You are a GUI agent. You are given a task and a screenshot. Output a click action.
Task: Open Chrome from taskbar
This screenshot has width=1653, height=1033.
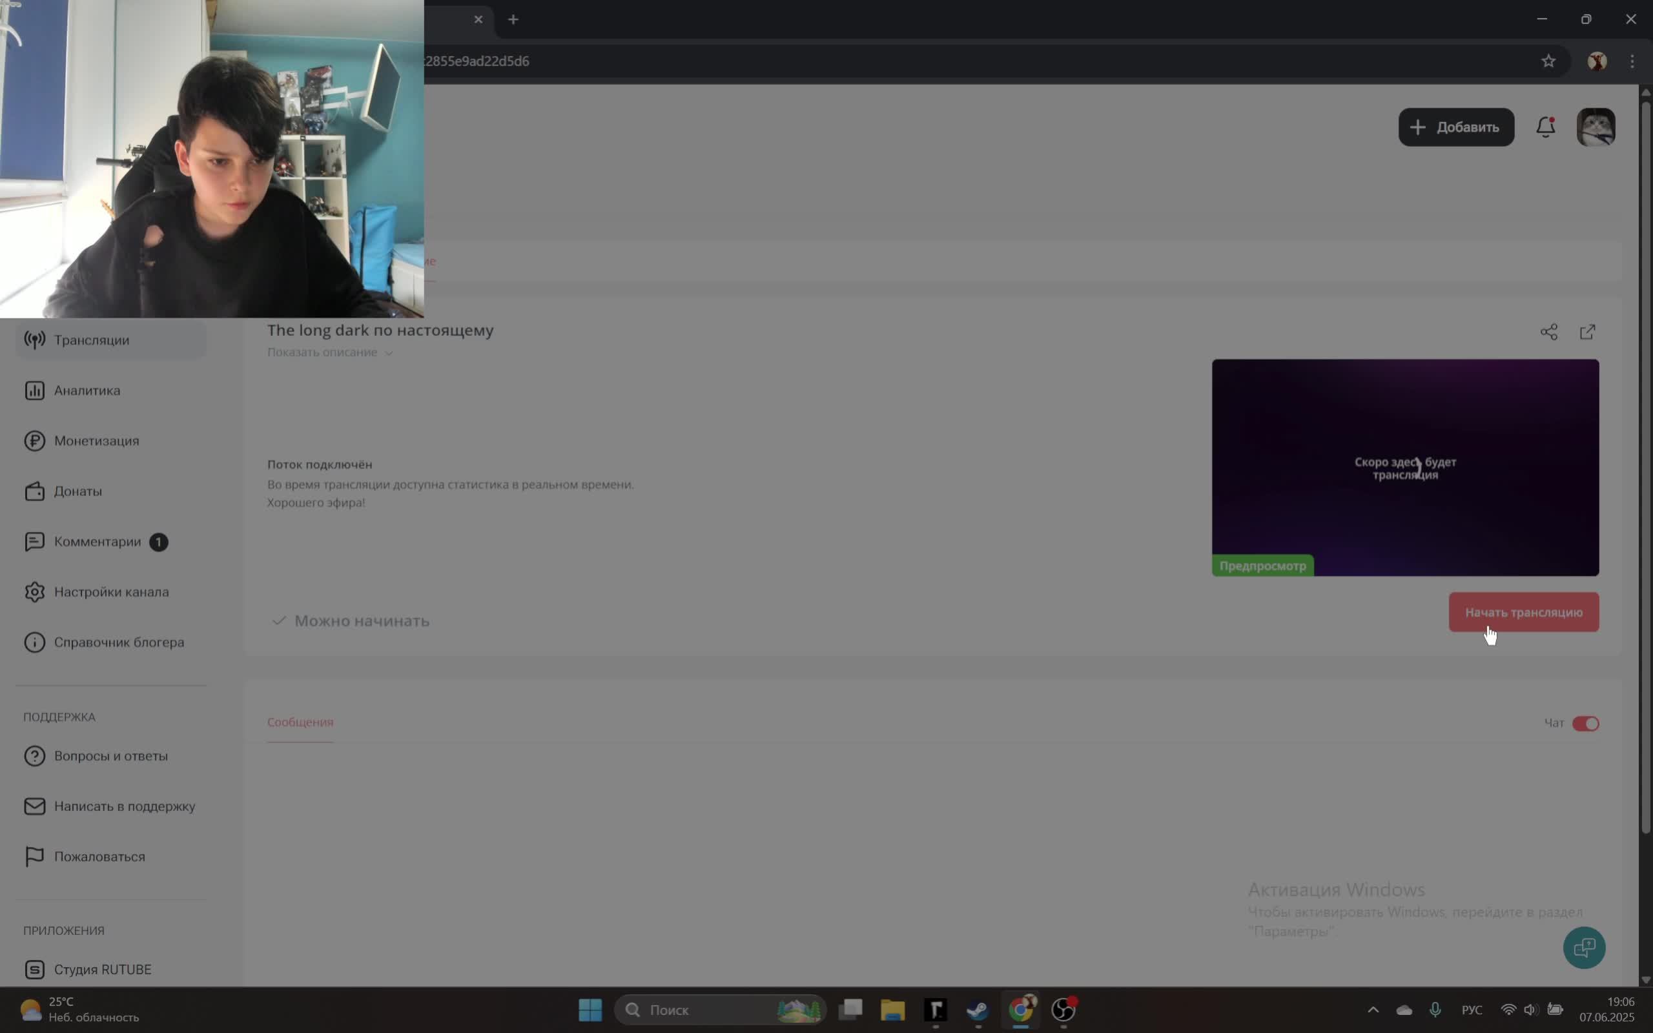[1020, 1010]
